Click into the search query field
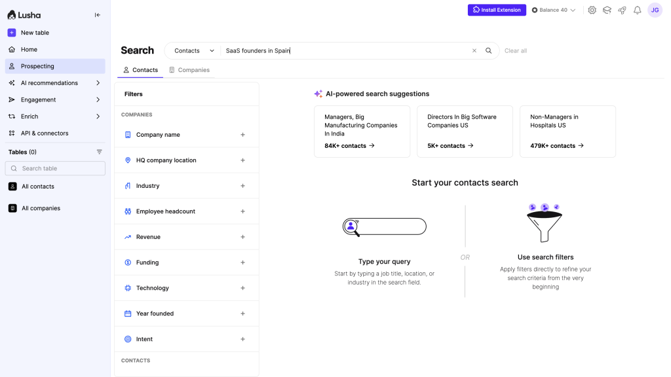This screenshot has width=671, height=377. coord(345,50)
